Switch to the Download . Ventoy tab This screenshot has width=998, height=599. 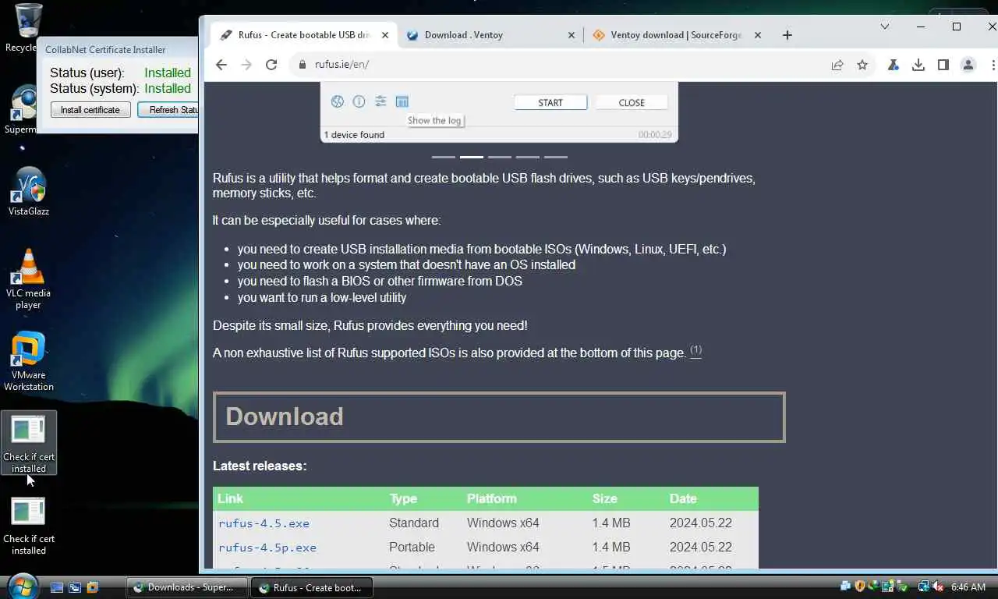tap(490, 35)
